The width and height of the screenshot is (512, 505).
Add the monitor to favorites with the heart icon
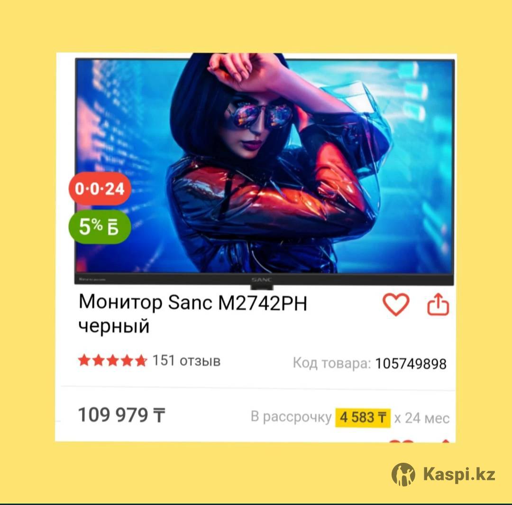(x=396, y=304)
